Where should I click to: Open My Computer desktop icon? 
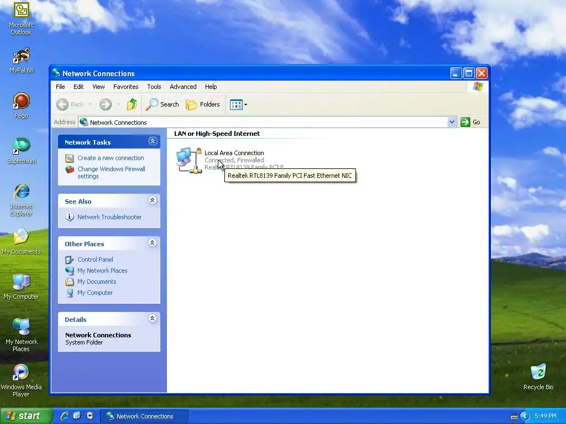pyautogui.click(x=21, y=287)
